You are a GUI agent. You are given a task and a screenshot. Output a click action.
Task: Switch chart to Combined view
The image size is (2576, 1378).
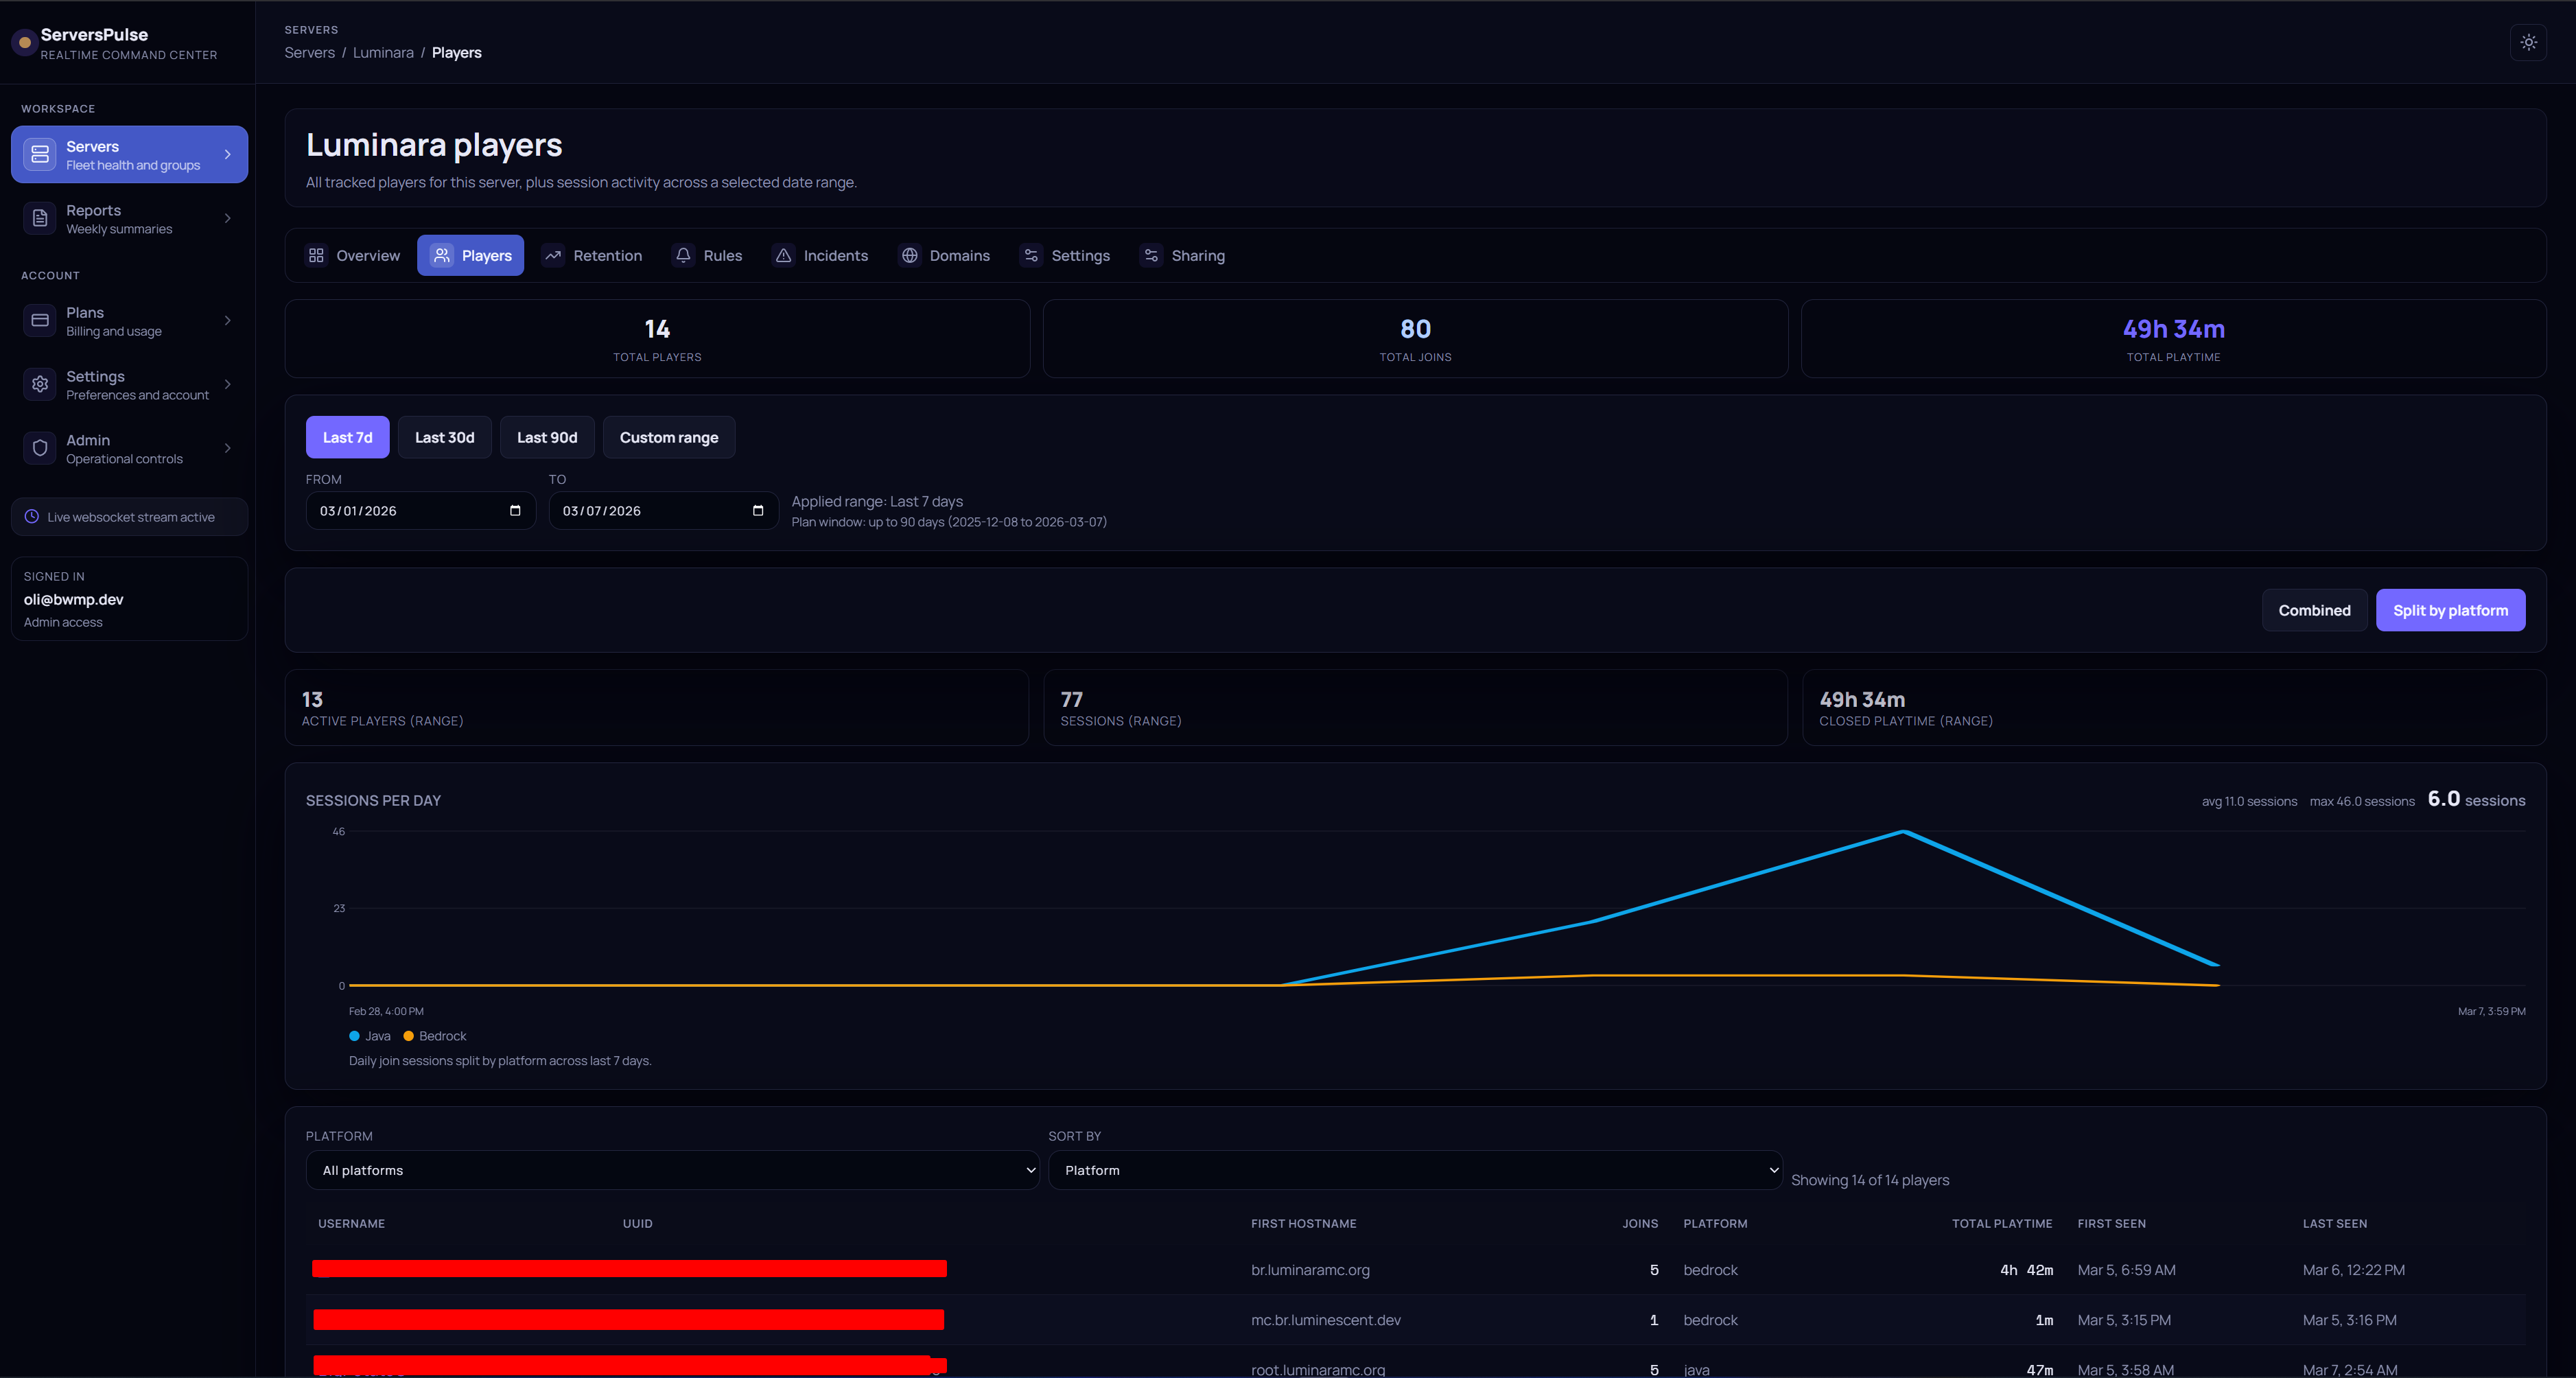click(x=2314, y=610)
